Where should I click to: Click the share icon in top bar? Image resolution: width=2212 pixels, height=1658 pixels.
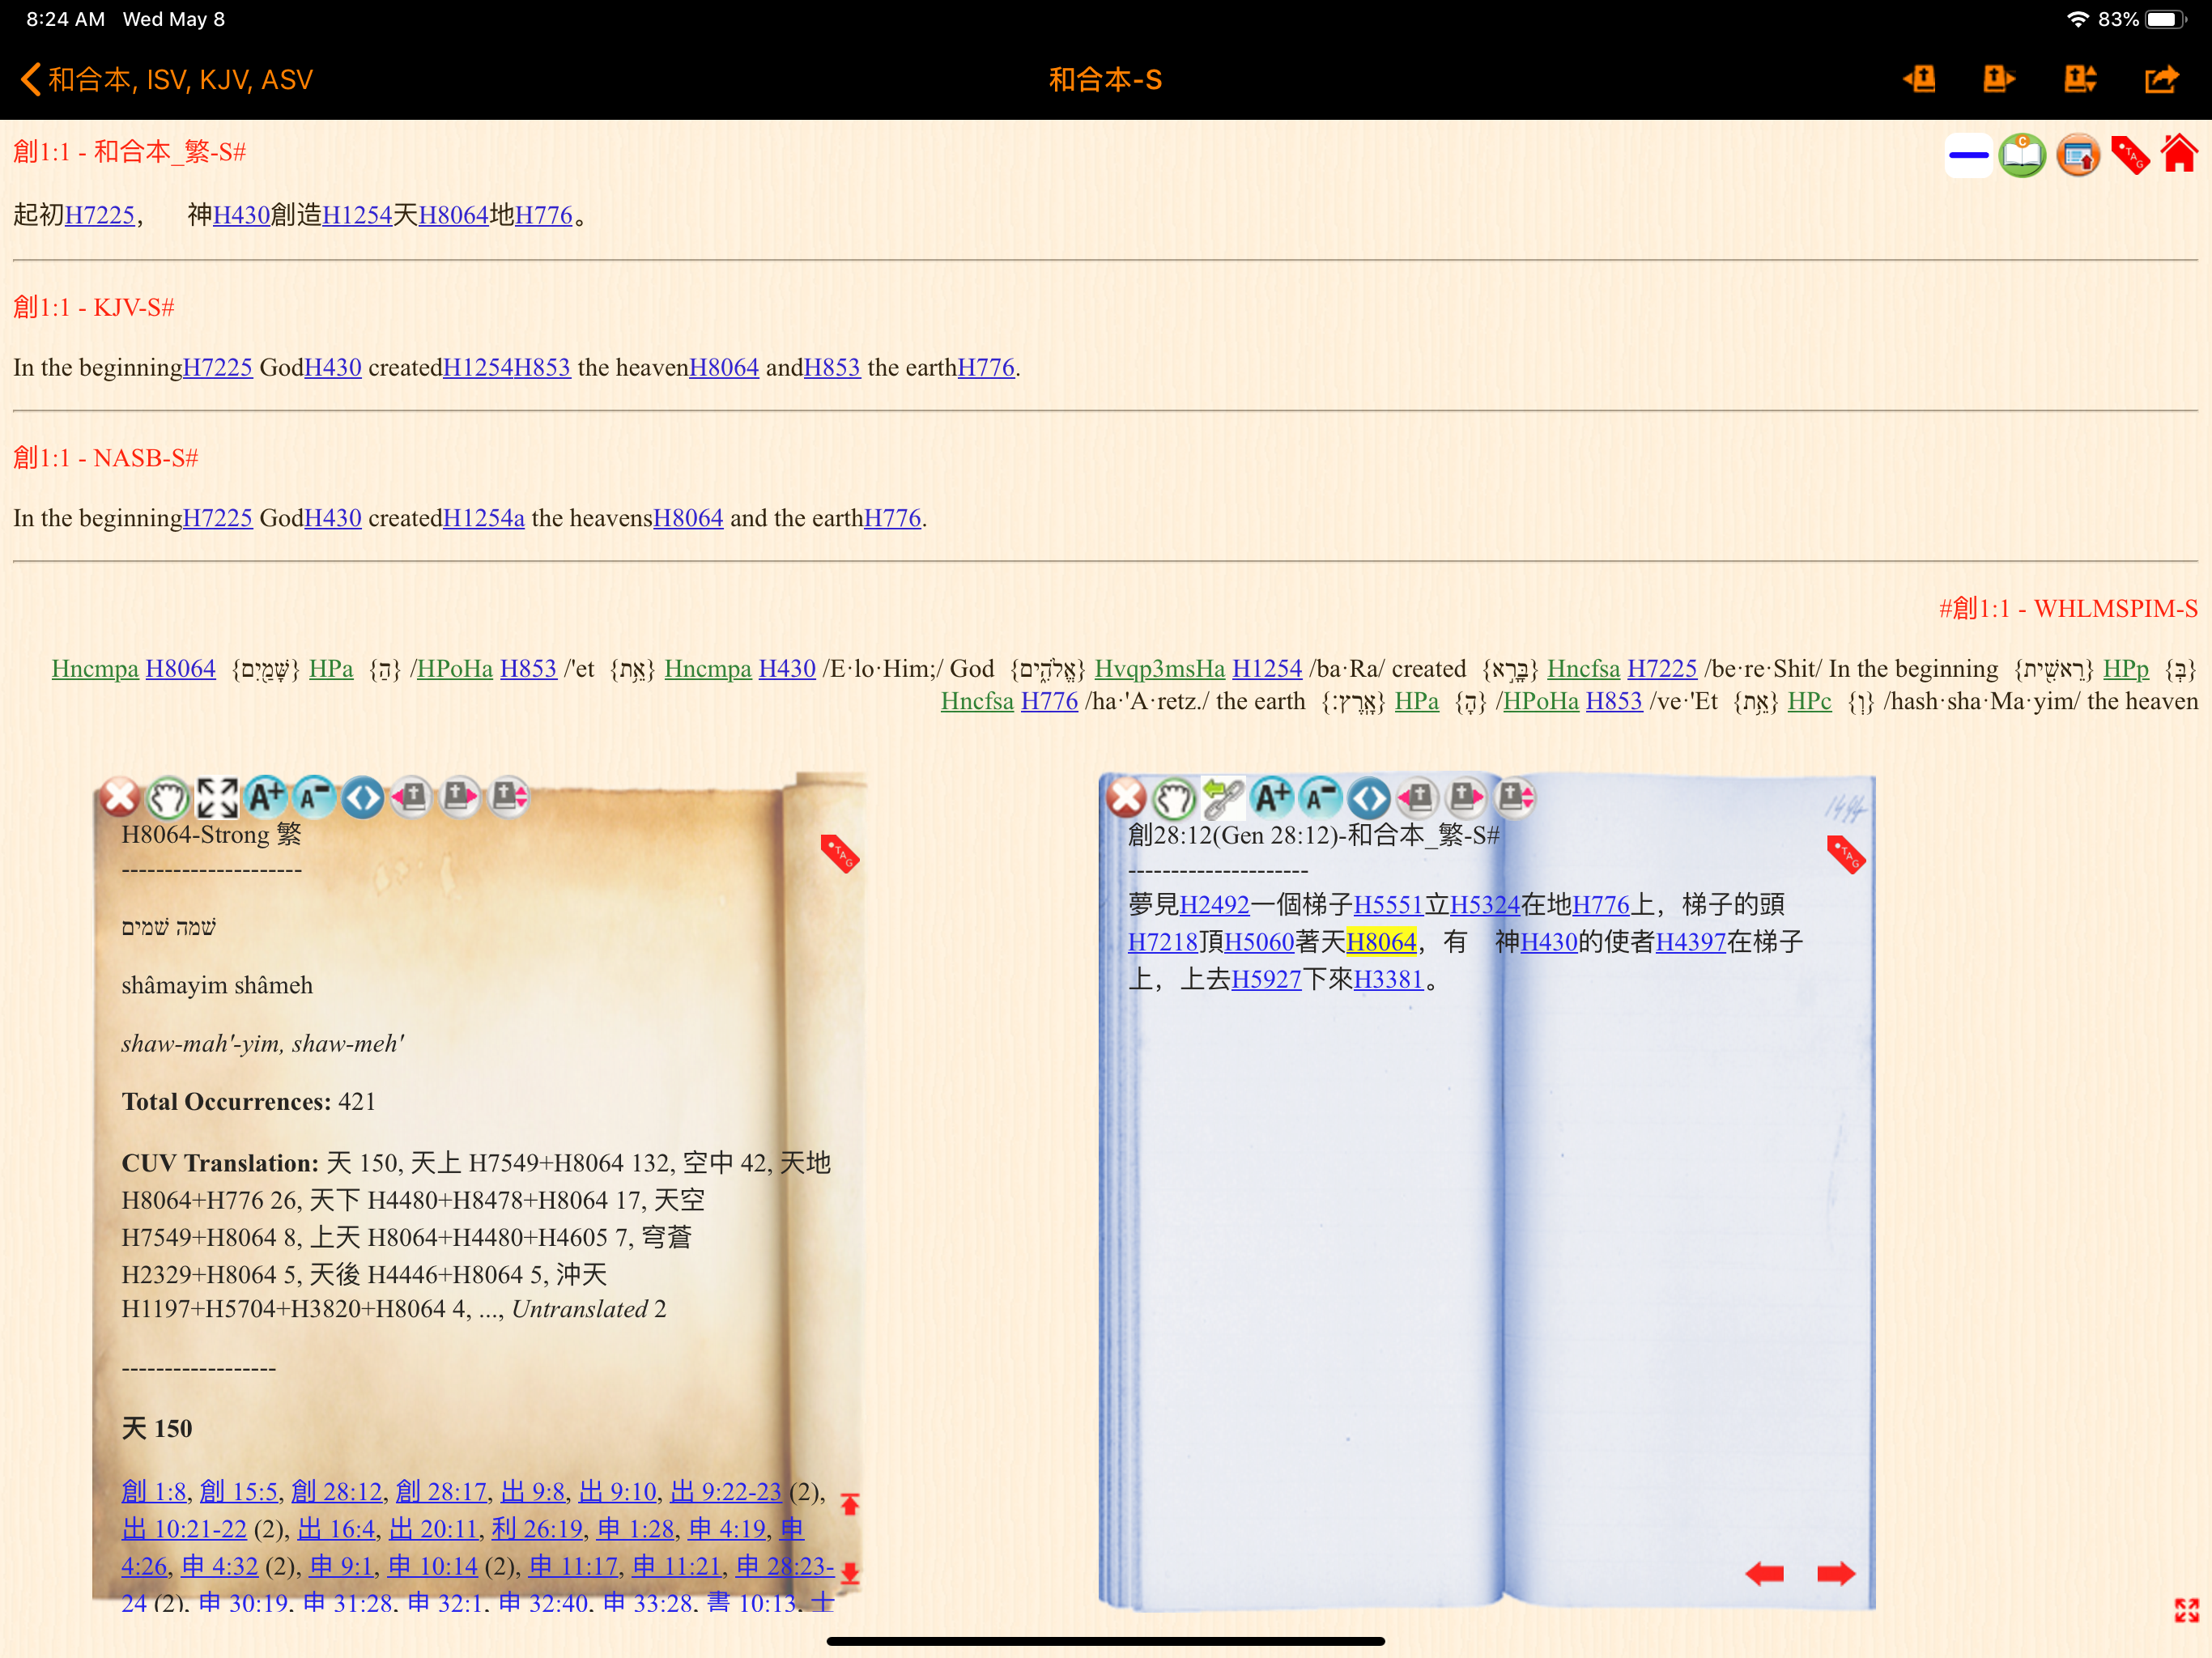(2161, 80)
